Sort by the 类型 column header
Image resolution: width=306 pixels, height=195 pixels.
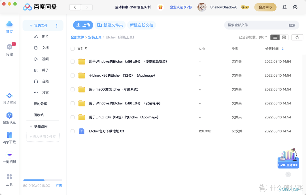click(x=235, y=49)
